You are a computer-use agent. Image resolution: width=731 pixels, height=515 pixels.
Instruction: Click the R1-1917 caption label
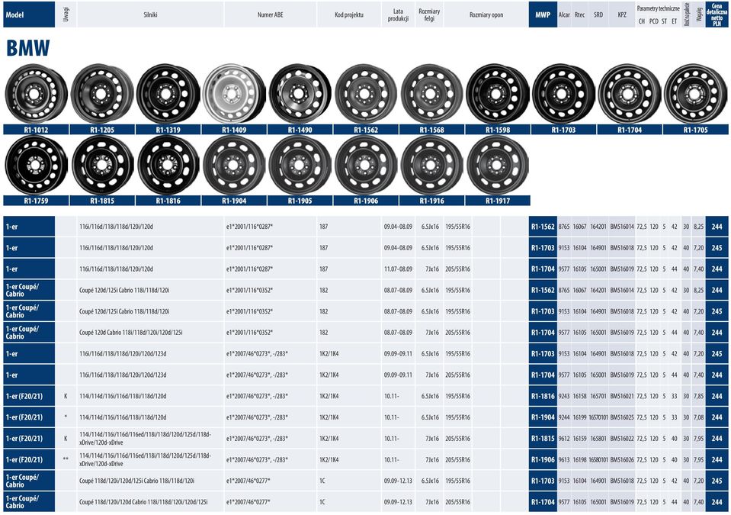tap(498, 201)
